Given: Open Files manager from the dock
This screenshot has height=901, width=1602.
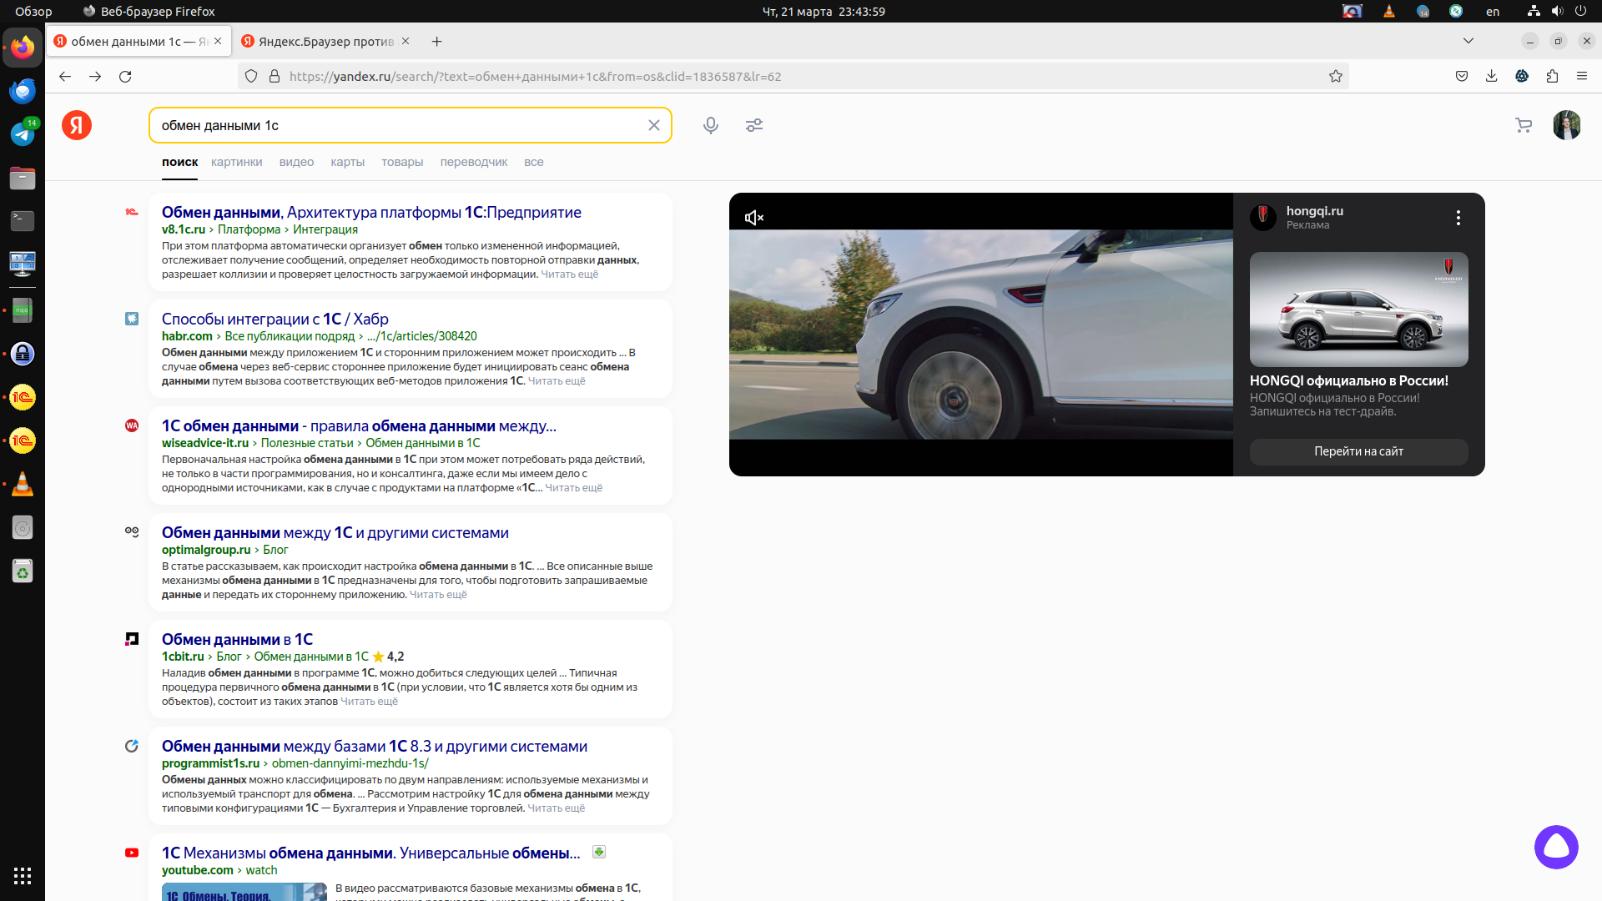Looking at the screenshot, I should click(23, 178).
